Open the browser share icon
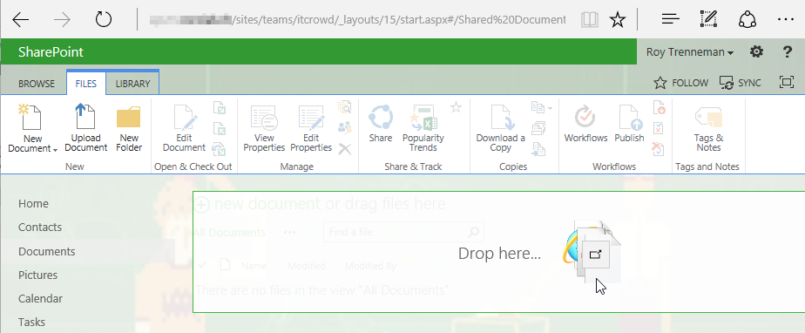Screen dimensions: 805x333 pos(747,19)
